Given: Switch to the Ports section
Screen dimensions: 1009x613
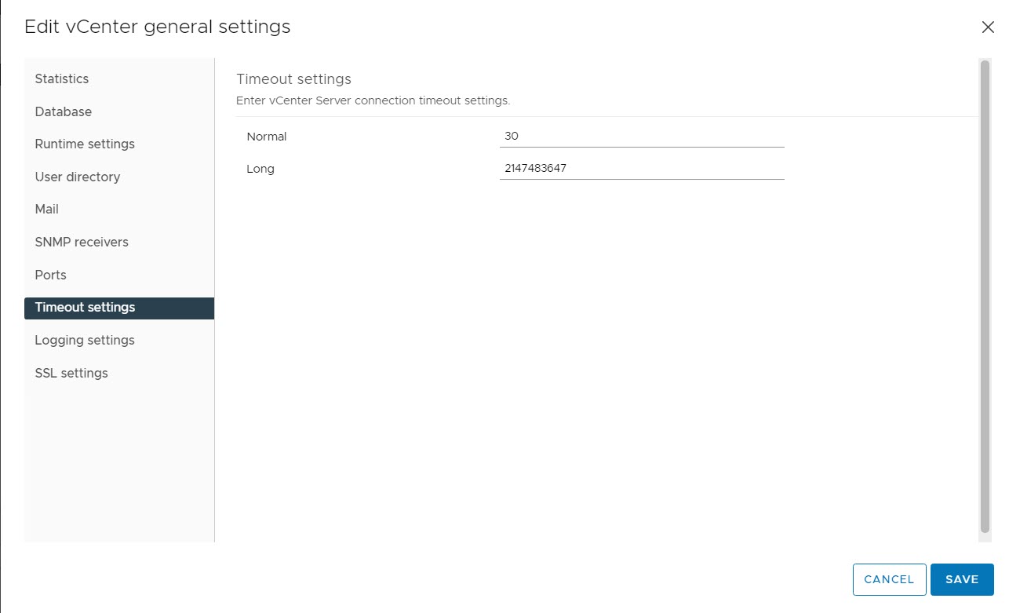Looking at the screenshot, I should 51,275.
